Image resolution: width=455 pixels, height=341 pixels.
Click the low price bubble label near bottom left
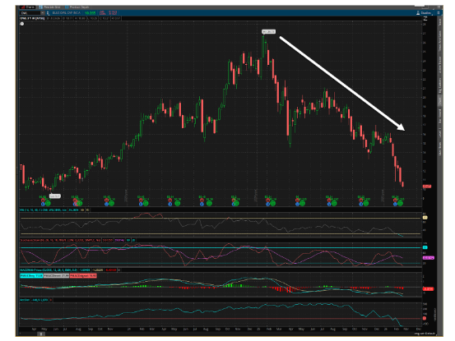pos(55,196)
